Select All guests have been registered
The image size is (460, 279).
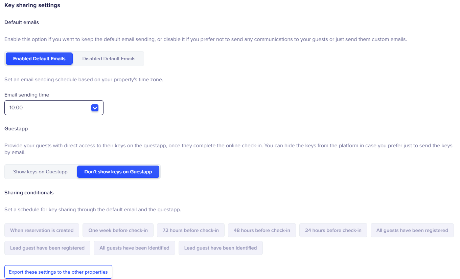point(412,230)
